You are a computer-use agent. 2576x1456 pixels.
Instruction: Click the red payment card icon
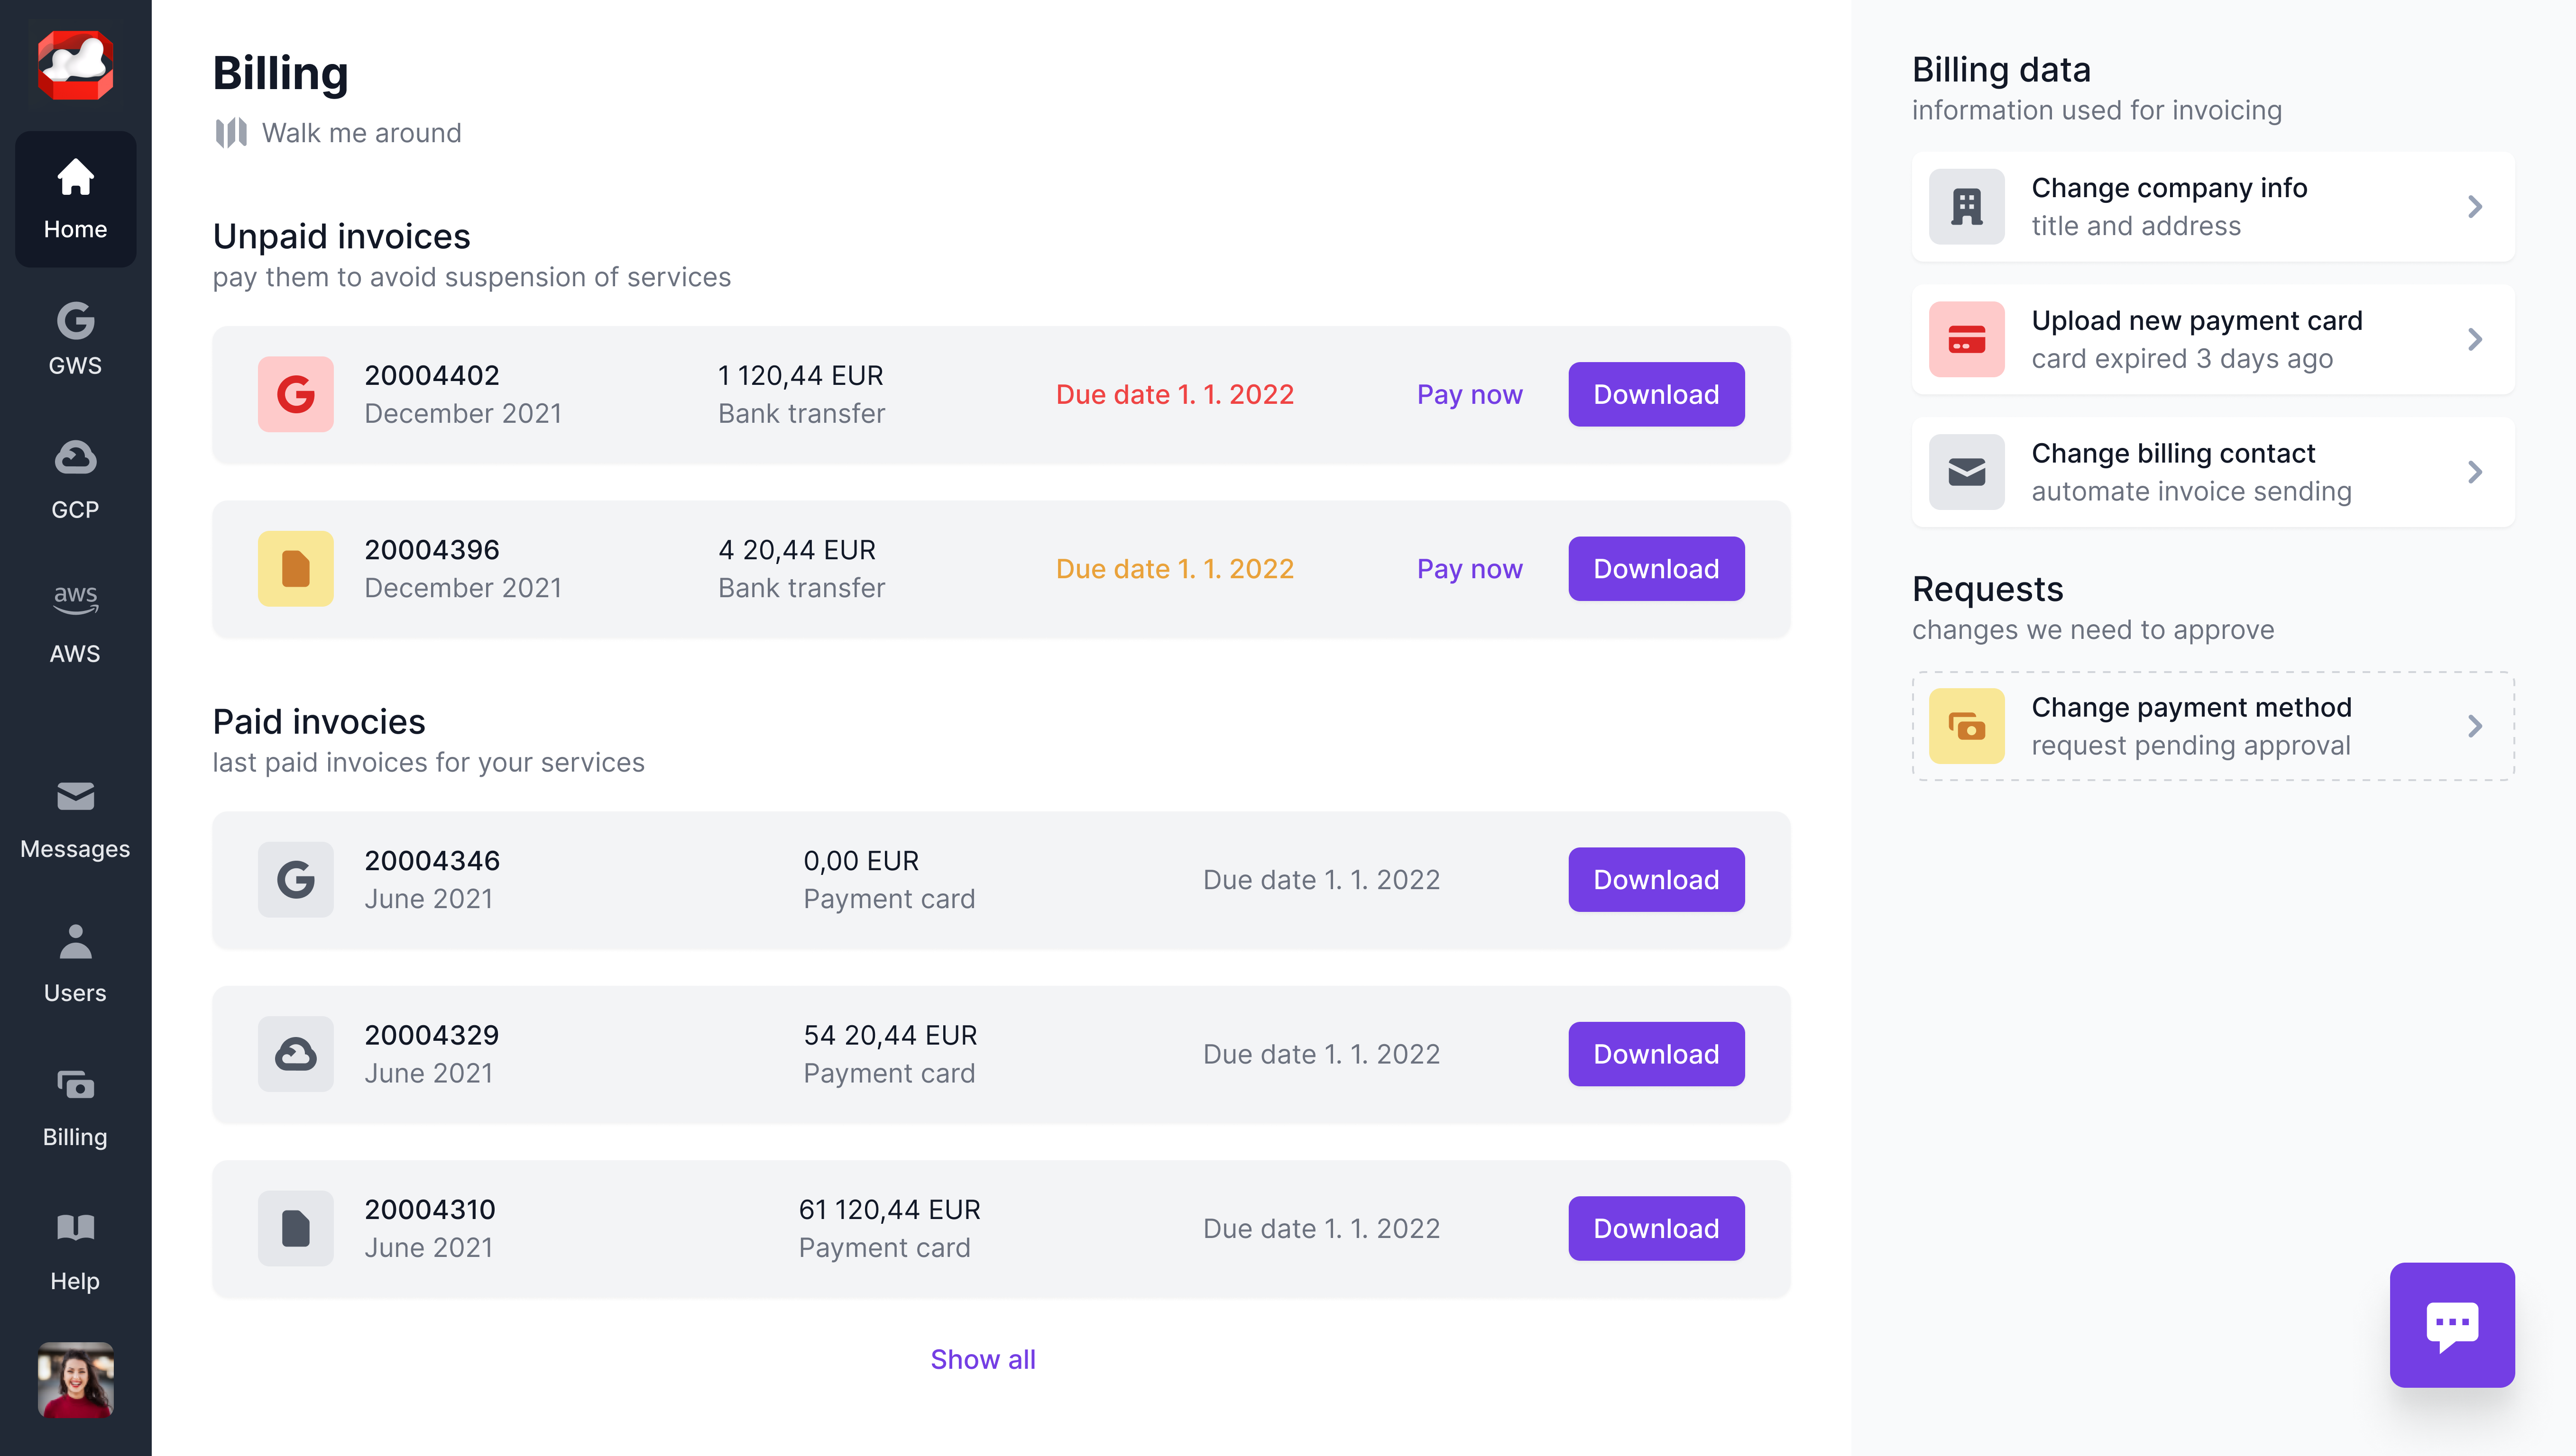point(1966,339)
